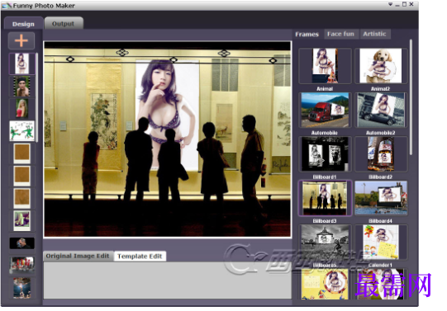This screenshot has width=447, height=311.
Task: Select the first photo in left sidebar
Action: click(x=22, y=64)
